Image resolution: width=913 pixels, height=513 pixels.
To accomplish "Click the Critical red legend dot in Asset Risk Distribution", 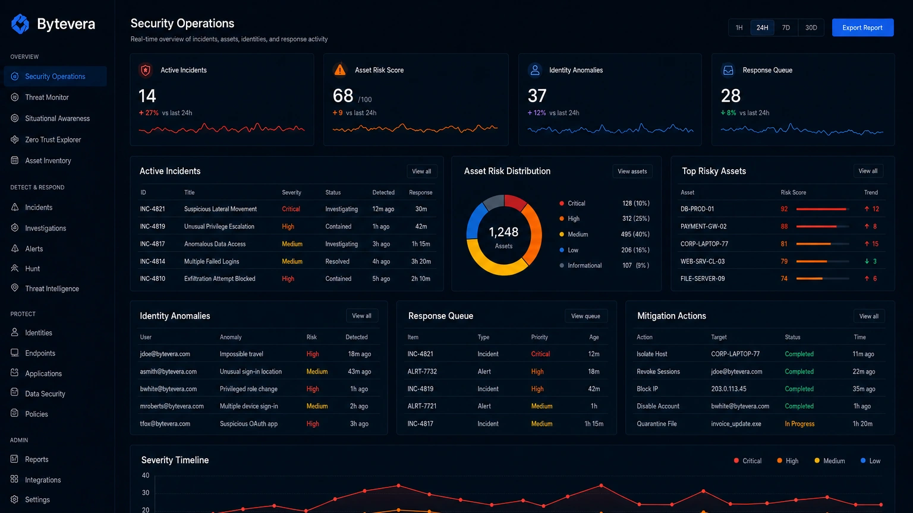I will (x=562, y=203).
